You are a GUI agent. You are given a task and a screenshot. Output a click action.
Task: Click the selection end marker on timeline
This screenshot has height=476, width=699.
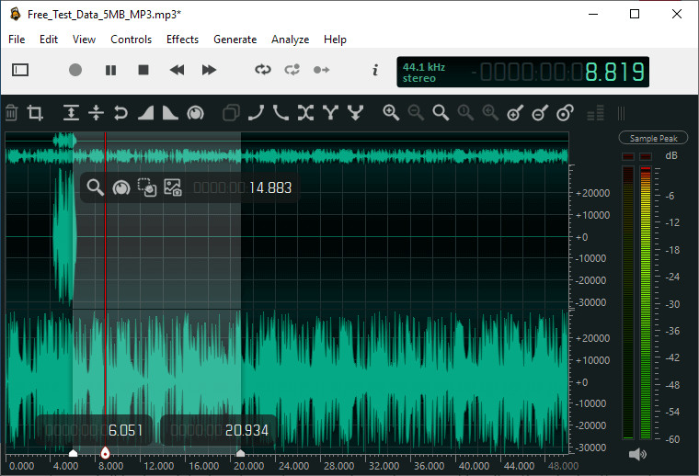(x=240, y=453)
